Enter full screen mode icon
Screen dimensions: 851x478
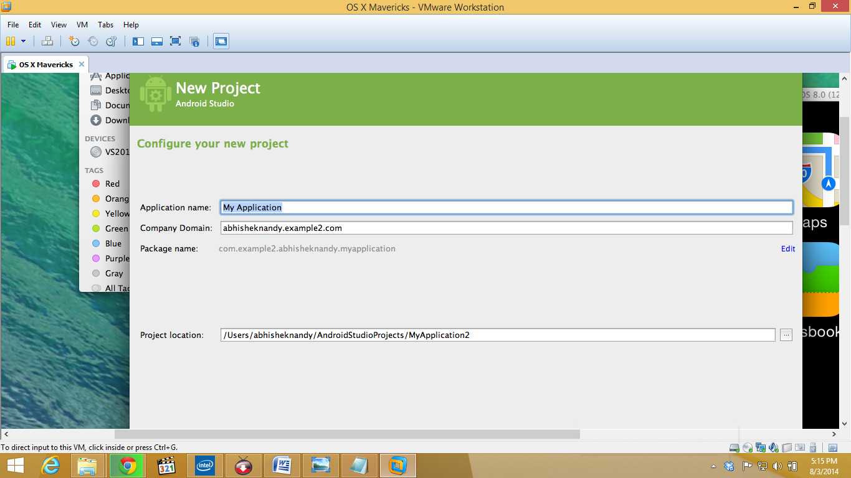click(x=176, y=41)
